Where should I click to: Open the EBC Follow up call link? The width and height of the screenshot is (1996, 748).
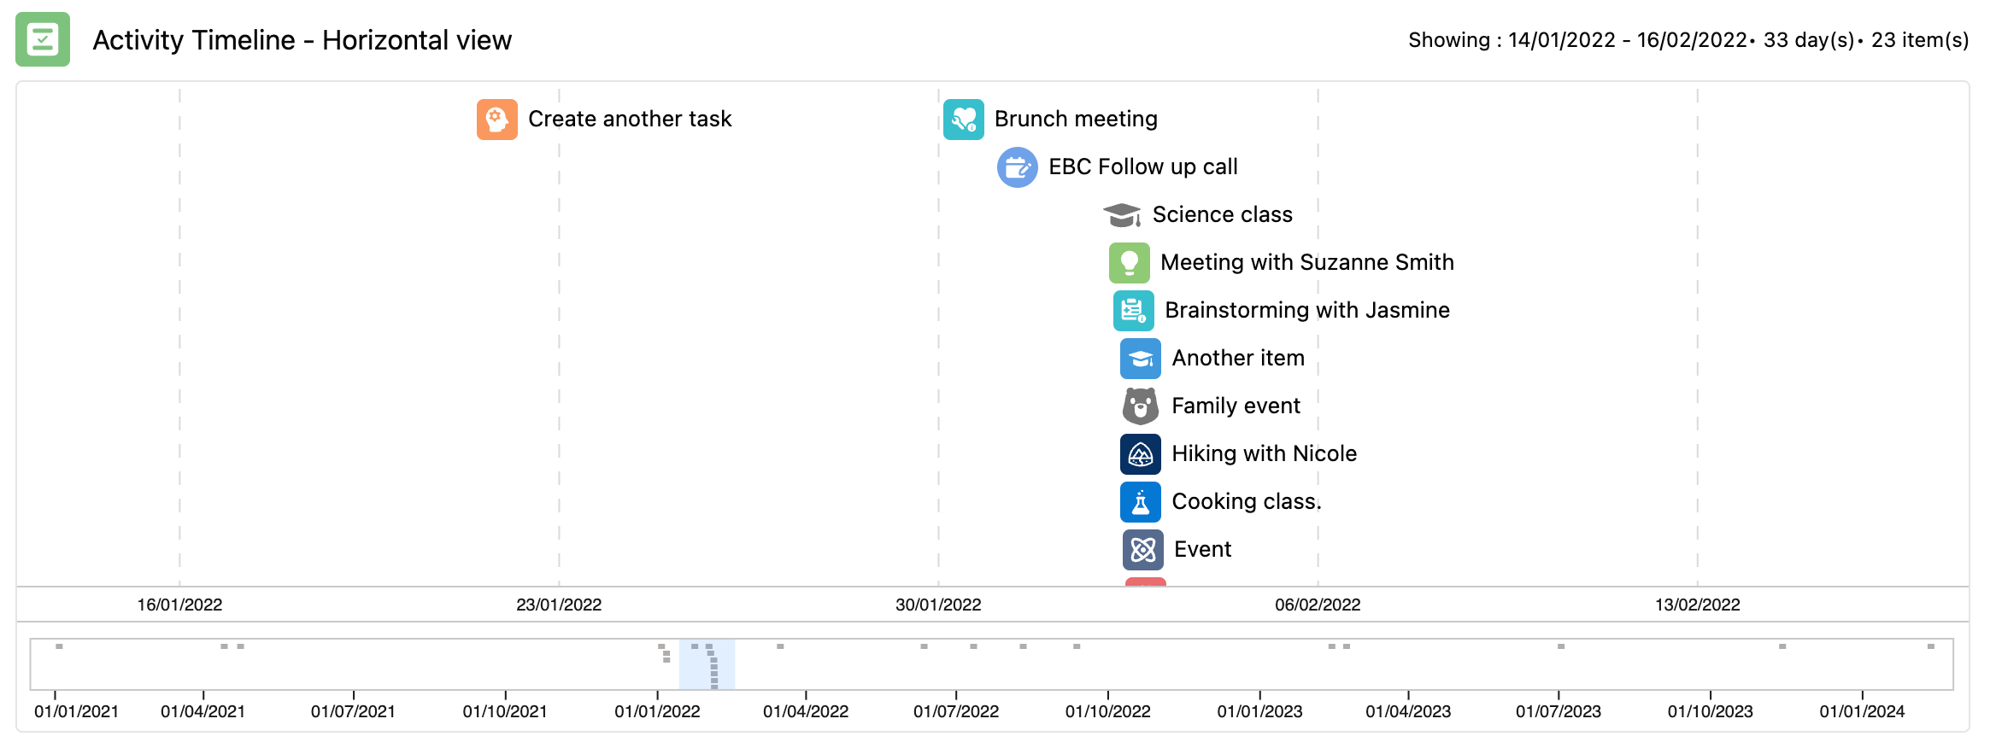(1143, 167)
